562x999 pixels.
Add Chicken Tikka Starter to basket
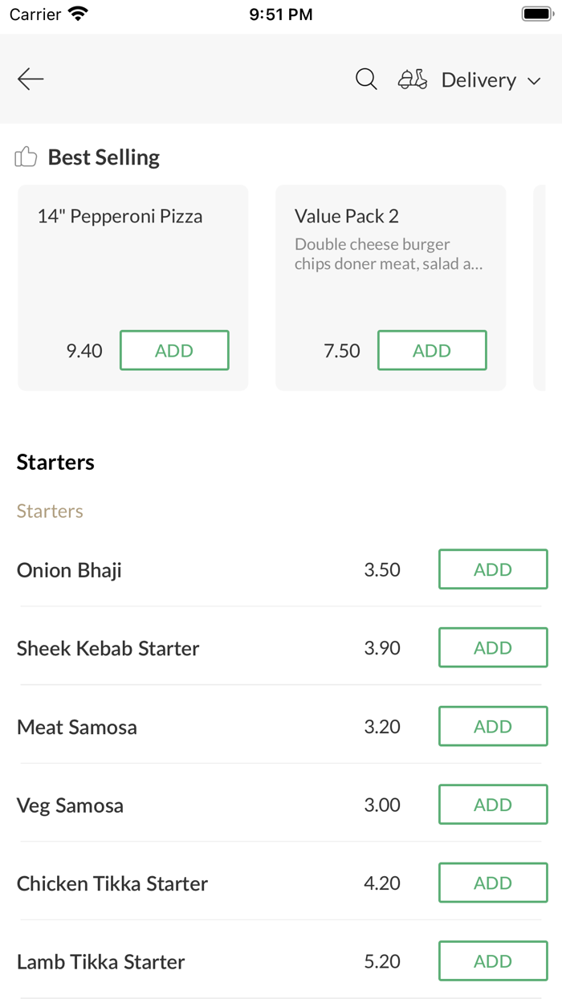493,883
